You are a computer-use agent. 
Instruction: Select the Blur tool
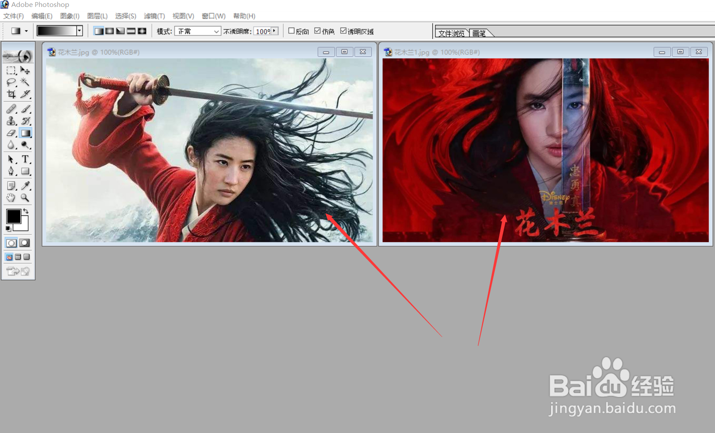(x=11, y=145)
